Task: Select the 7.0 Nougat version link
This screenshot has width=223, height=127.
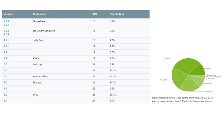Action: point(5,82)
